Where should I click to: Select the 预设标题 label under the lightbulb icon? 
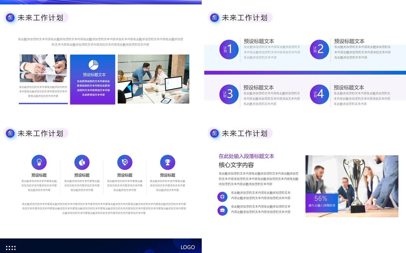click(x=39, y=175)
